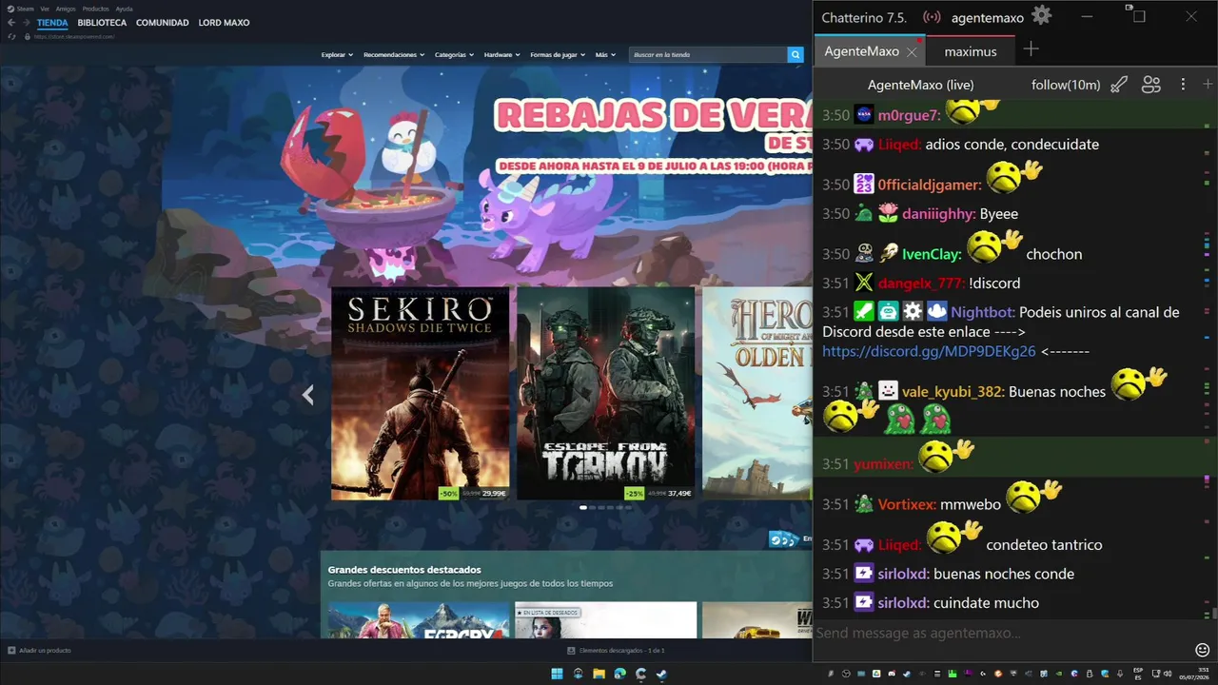Switch to the TIENDA tab
The width and height of the screenshot is (1218, 685).
(52, 23)
